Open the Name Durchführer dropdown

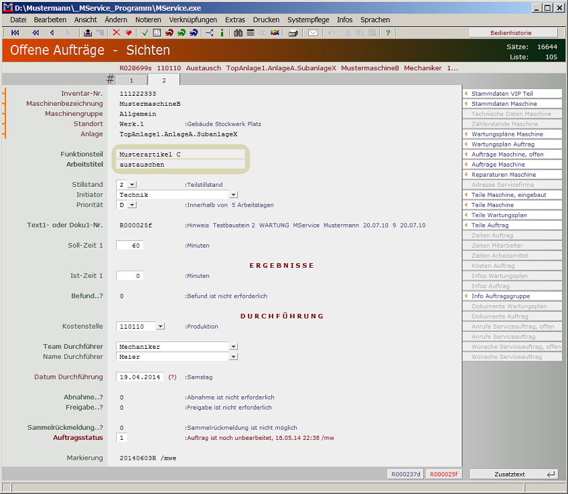(x=234, y=357)
